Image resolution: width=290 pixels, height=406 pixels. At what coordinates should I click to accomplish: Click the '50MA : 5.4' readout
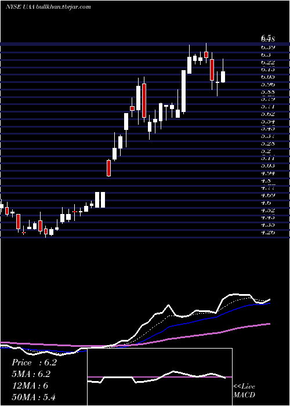34,397
